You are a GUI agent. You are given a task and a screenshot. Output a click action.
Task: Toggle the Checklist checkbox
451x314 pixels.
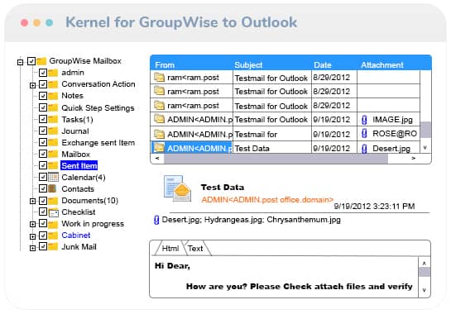tap(43, 212)
